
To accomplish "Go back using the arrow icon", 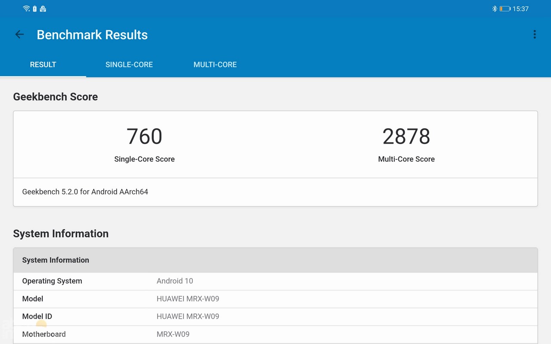I will pos(19,34).
